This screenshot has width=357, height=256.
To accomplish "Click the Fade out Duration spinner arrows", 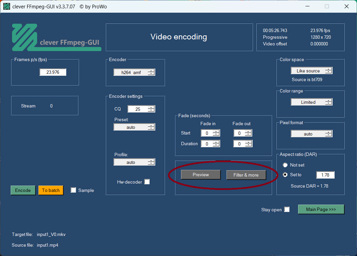I will coord(248,144).
